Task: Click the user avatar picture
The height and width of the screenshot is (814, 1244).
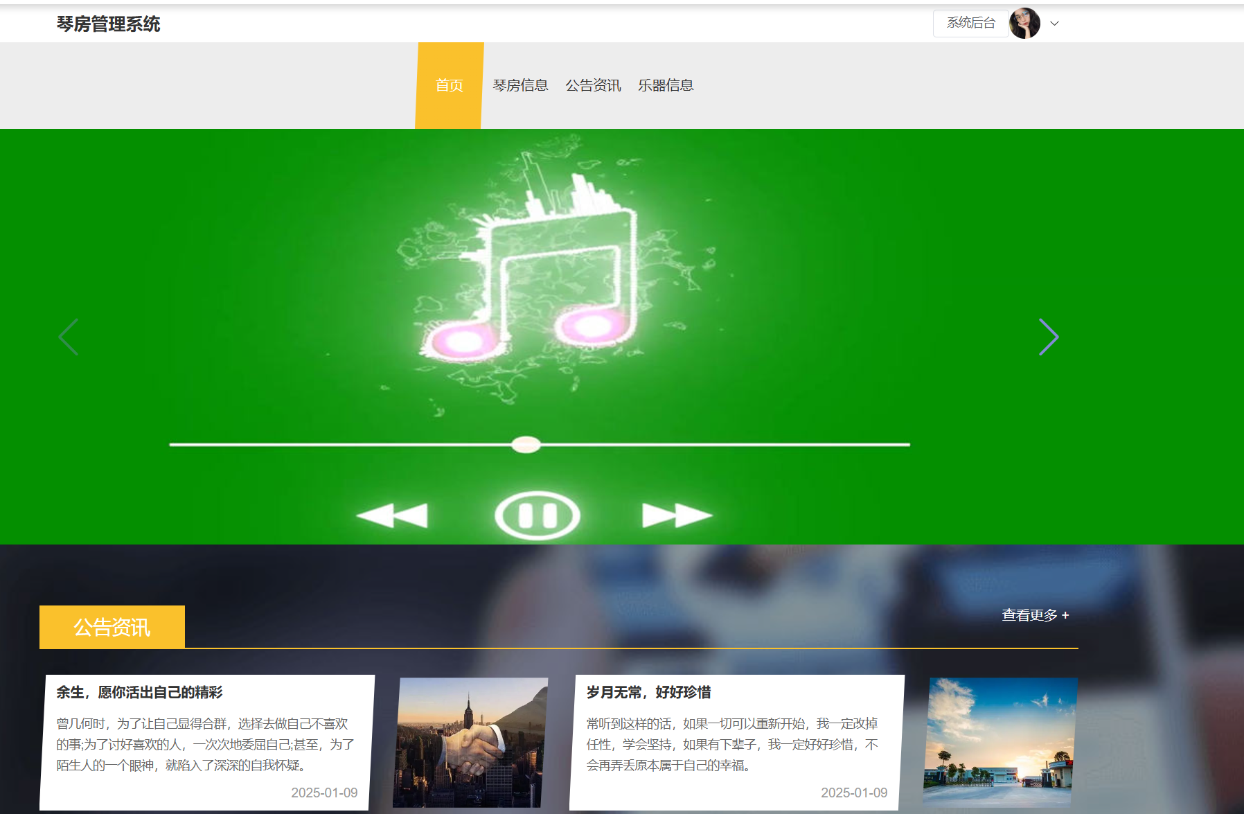Action: tap(1024, 24)
